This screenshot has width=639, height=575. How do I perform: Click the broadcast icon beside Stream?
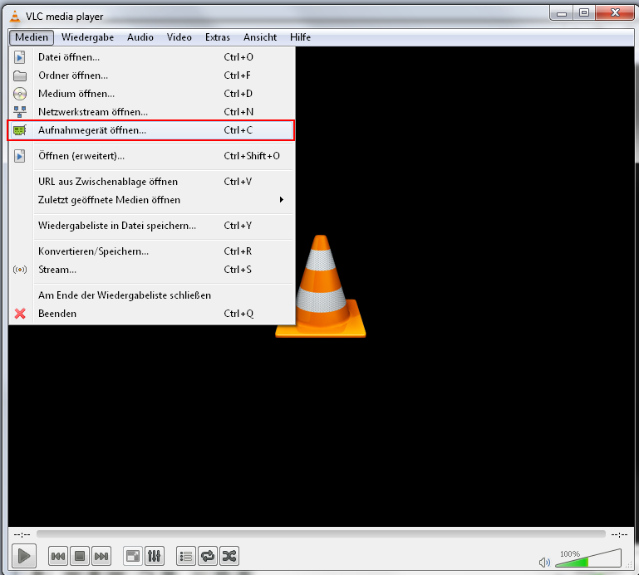(x=20, y=270)
